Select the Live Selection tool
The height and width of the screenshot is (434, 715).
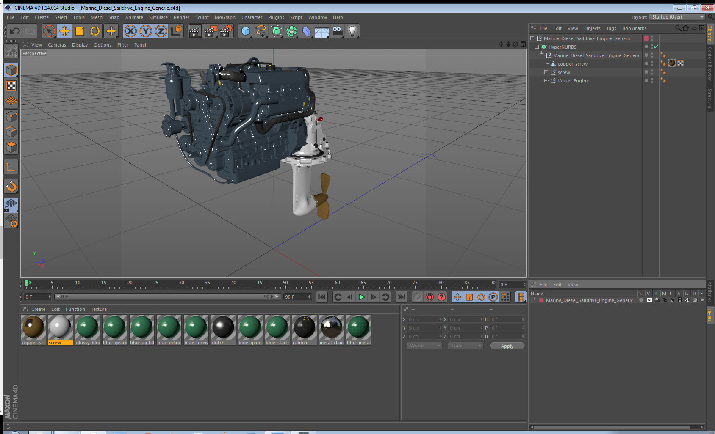coord(49,31)
